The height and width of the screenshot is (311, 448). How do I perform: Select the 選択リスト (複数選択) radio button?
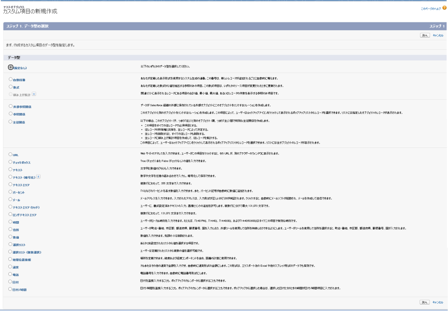click(10, 252)
